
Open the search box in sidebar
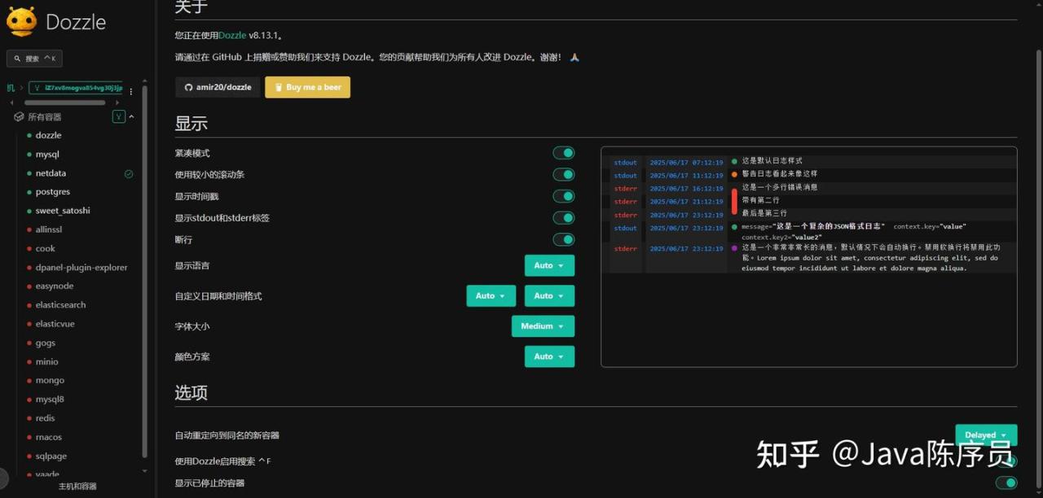(x=35, y=59)
